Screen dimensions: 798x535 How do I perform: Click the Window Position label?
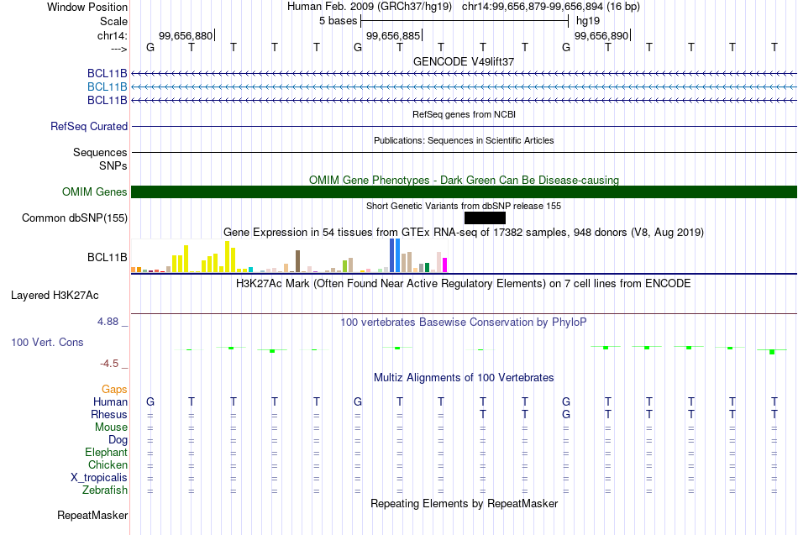[x=87, y=7]
